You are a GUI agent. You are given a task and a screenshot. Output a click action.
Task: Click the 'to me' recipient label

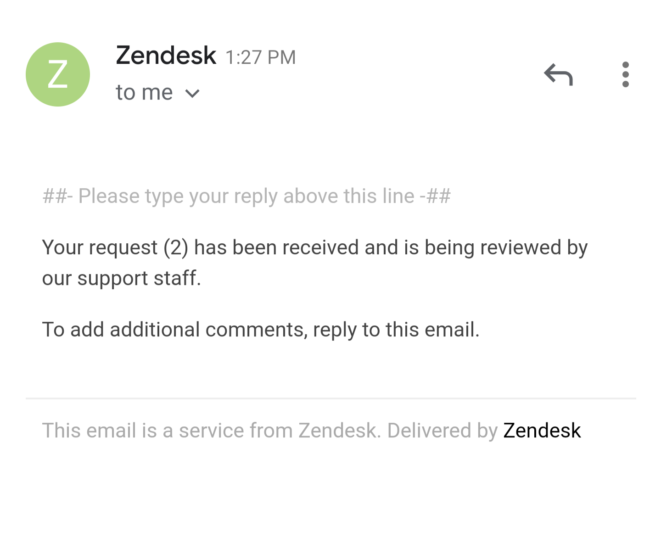pos(144,93)
